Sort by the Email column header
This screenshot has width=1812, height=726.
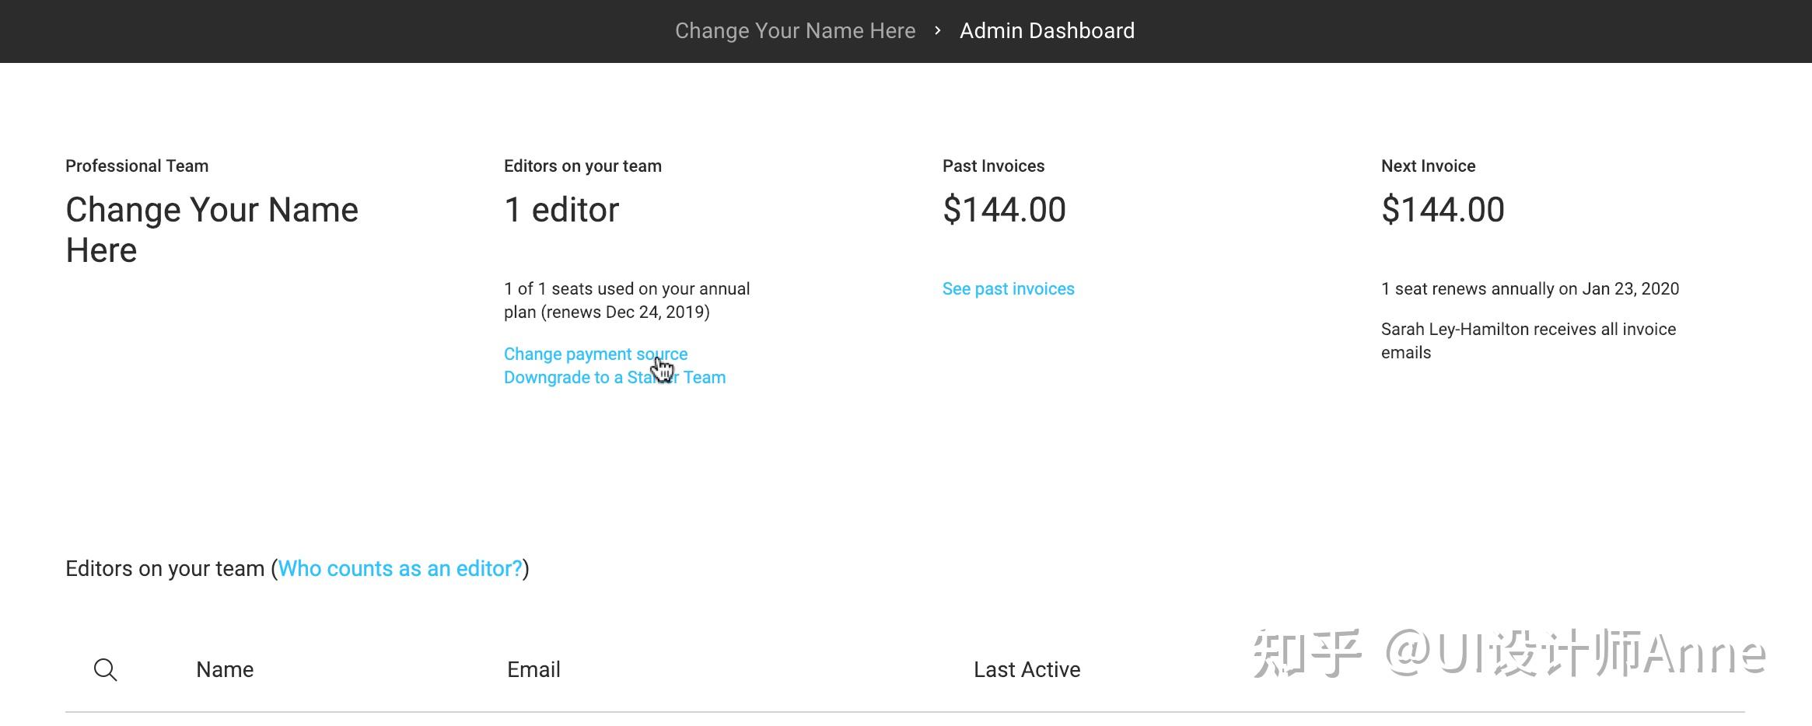pyautogui.click(x=533, y=669)
